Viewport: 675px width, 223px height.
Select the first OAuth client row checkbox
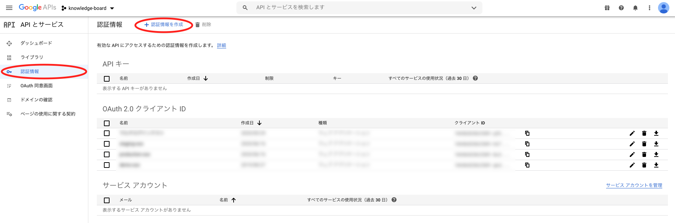click(x=107, y=133)
